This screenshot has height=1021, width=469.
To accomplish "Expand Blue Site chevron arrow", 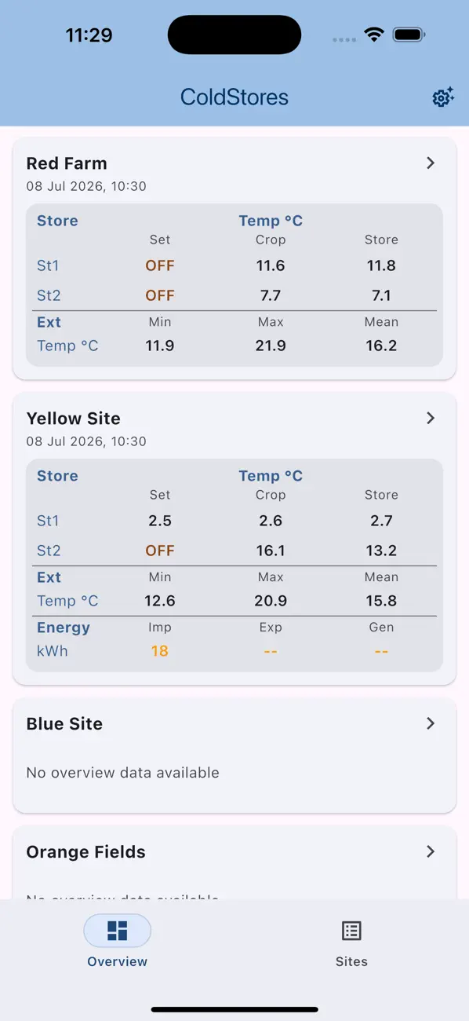I will 431,724.
